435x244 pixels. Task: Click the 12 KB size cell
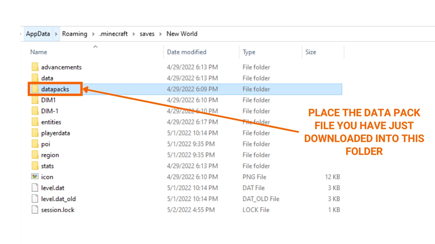tap(332, 177)
